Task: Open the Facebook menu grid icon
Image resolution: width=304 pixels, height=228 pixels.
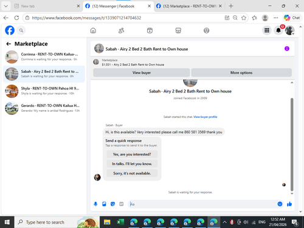Action: (267, 30)
